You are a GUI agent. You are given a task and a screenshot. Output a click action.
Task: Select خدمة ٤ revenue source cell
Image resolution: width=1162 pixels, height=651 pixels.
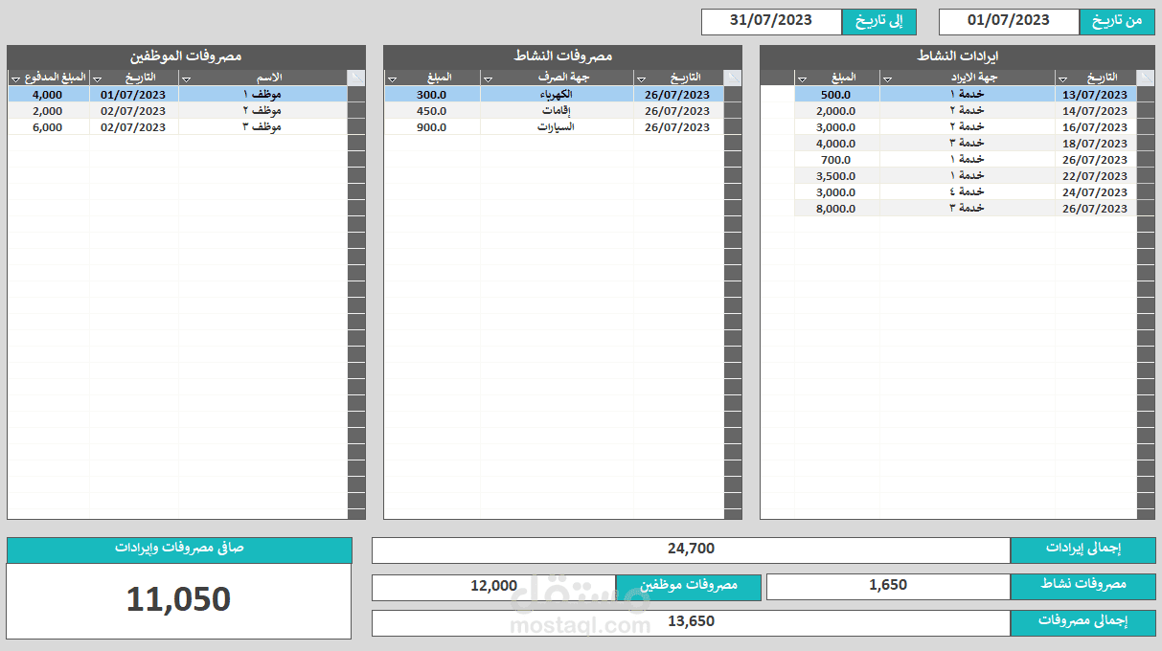(x=968, y=192)
